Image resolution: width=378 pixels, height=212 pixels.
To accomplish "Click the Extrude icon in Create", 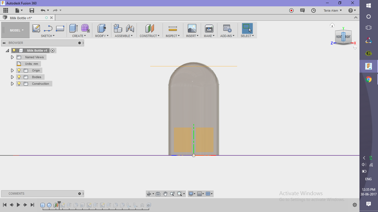I will (73, 28).
